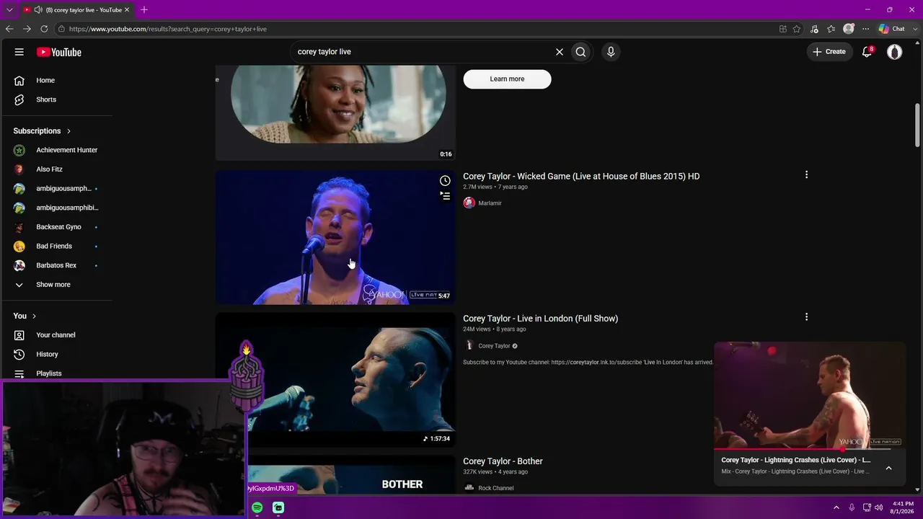Visit the verified Corey Taylor channel name

[494, 346]
